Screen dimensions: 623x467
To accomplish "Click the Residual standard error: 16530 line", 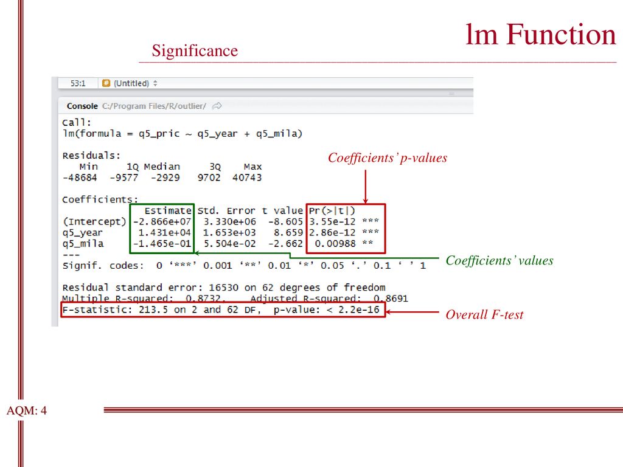I will point(224,288).
